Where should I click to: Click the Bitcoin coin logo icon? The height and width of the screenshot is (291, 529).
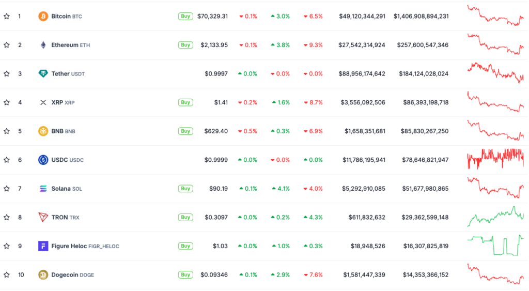coord(43,16)
